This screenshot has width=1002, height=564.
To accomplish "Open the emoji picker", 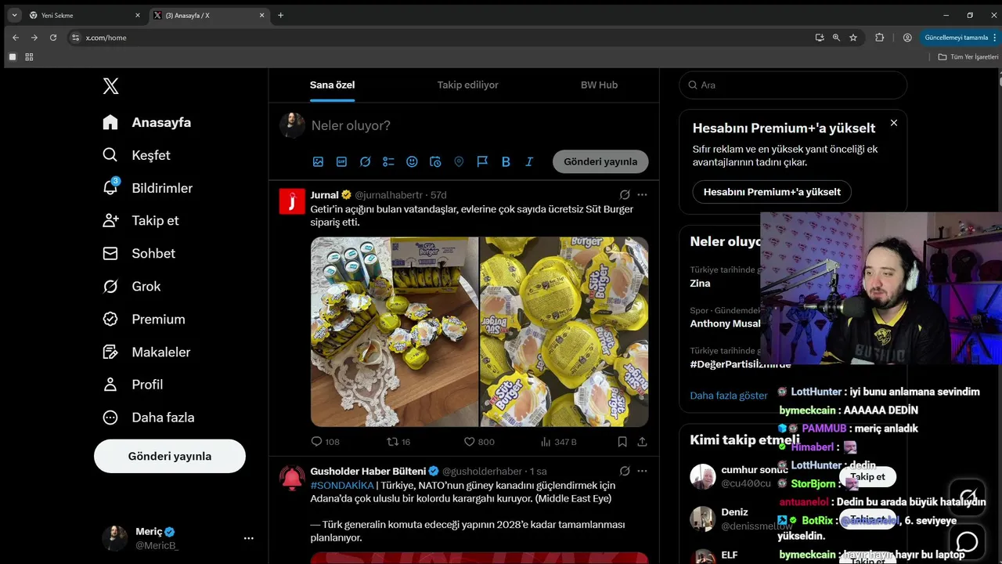I will [x=412, y=161].
